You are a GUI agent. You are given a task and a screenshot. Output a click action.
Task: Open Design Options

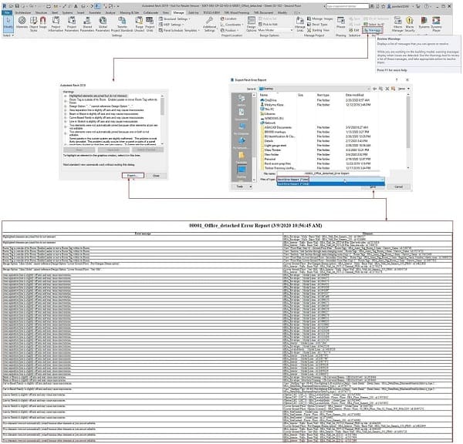(252, 24)
